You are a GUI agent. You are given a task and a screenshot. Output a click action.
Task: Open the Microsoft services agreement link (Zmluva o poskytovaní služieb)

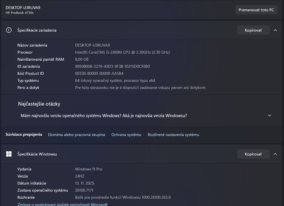pyautogui.click(x=62, y=204)
